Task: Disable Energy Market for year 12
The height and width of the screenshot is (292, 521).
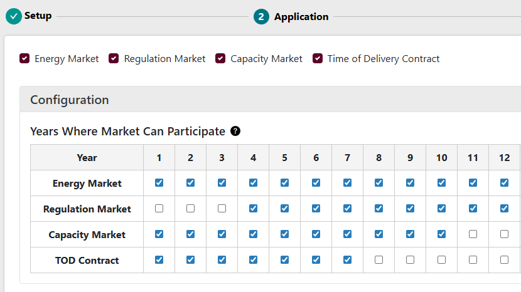Action: tap(504, 183)
